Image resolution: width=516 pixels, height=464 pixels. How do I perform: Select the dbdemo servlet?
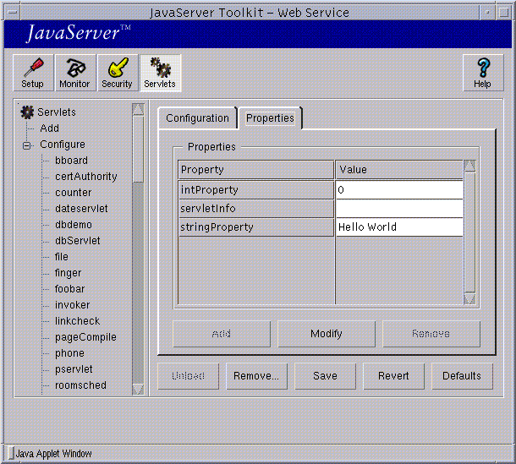coord(74,225)
